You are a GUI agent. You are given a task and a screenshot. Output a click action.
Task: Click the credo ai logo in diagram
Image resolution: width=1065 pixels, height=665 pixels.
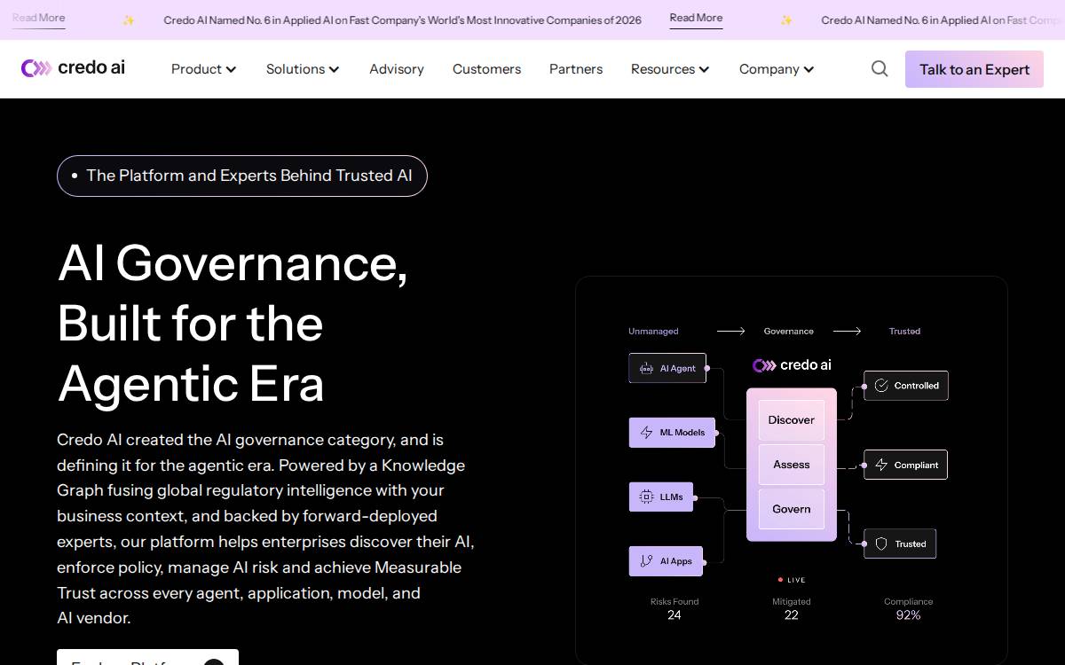(x=792, y=365)
